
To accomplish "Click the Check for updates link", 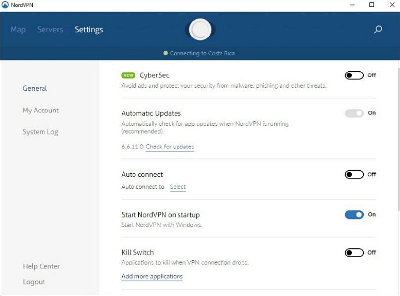I will point(170,147).
